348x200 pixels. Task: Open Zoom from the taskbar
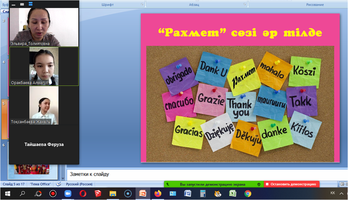[68, 193]
